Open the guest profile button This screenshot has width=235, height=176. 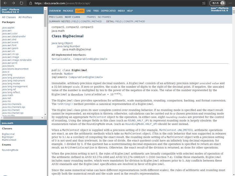(x=217, y=3)
